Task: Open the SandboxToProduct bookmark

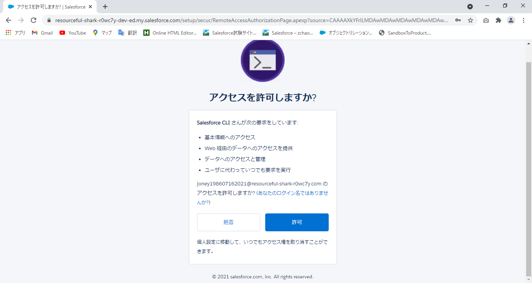Action: [405, 33]
